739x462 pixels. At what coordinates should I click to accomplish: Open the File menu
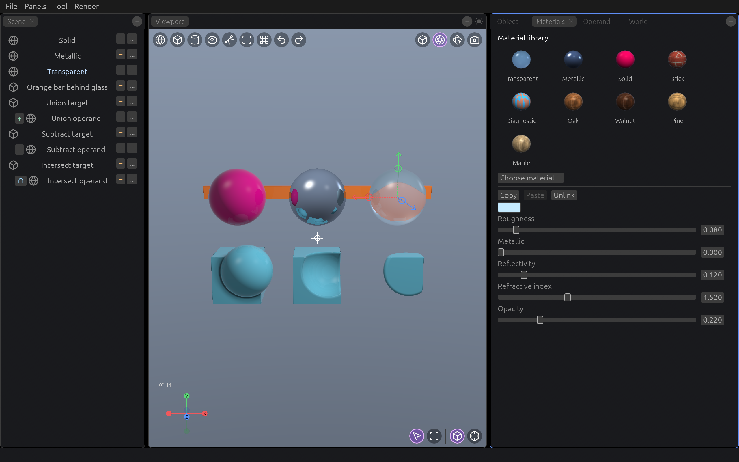coord(11,6)
